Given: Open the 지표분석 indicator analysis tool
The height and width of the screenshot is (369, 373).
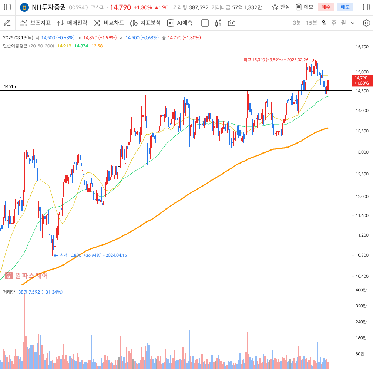Looking at the screenshot, I should 145,23.
